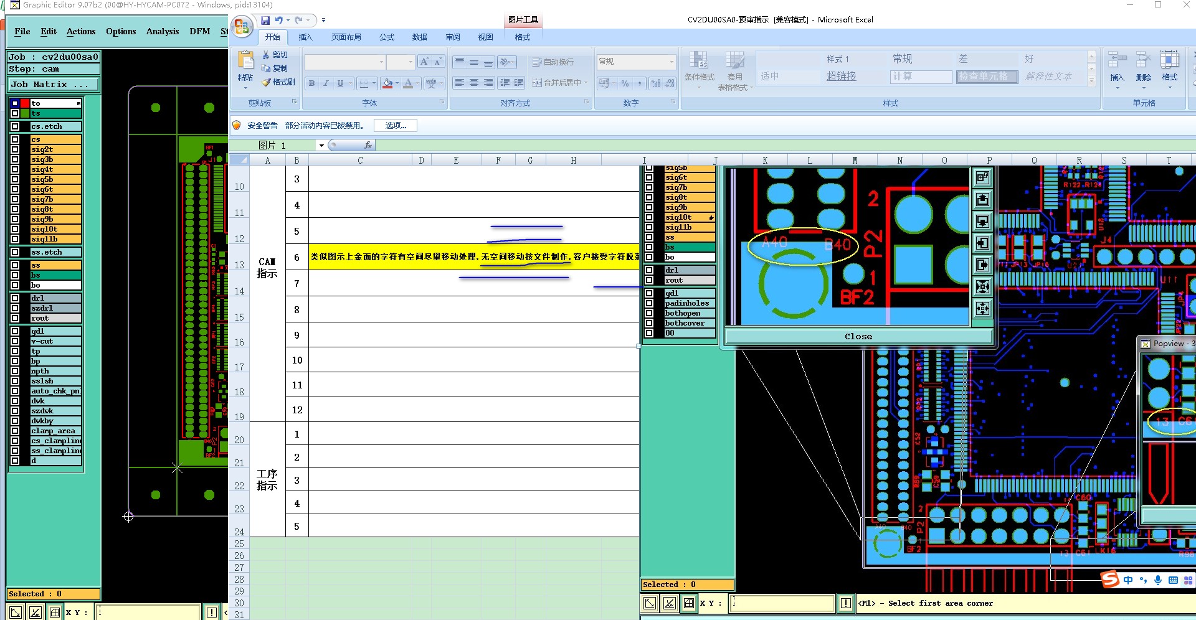Toggle the sig6t layer checkbox in left panel
1196x620 pixels.
click(x=15, y=189)
